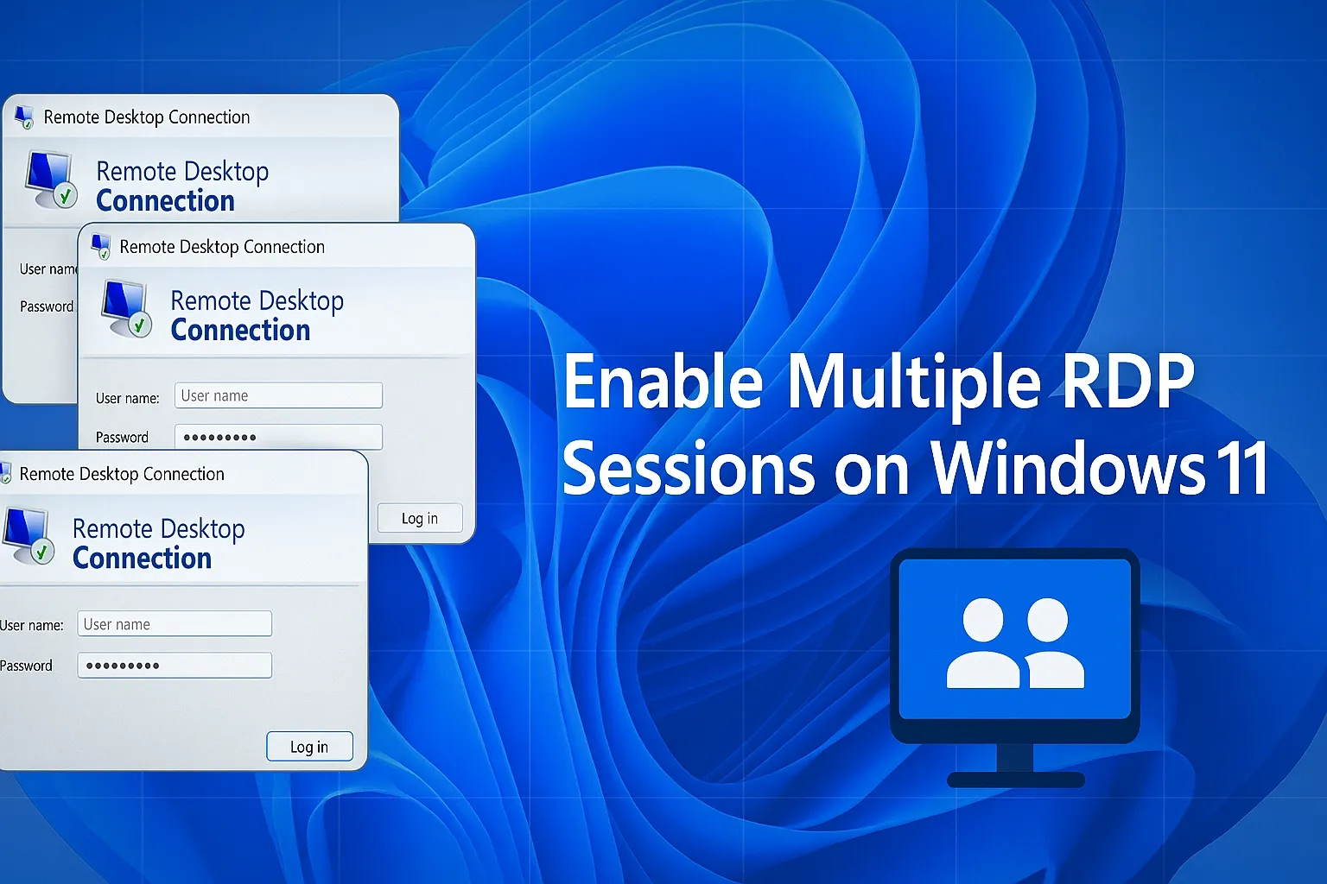This screenshot has height=884, width=1327.
Task: Focus the Password field in the frontmost window
Action: (x=175, y=665)
